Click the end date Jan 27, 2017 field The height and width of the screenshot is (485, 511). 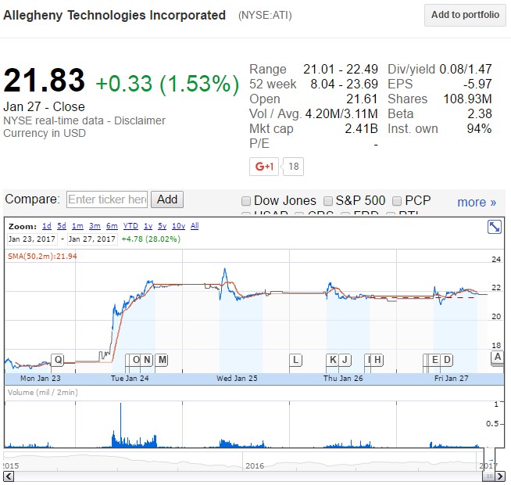tap(92, 239)
